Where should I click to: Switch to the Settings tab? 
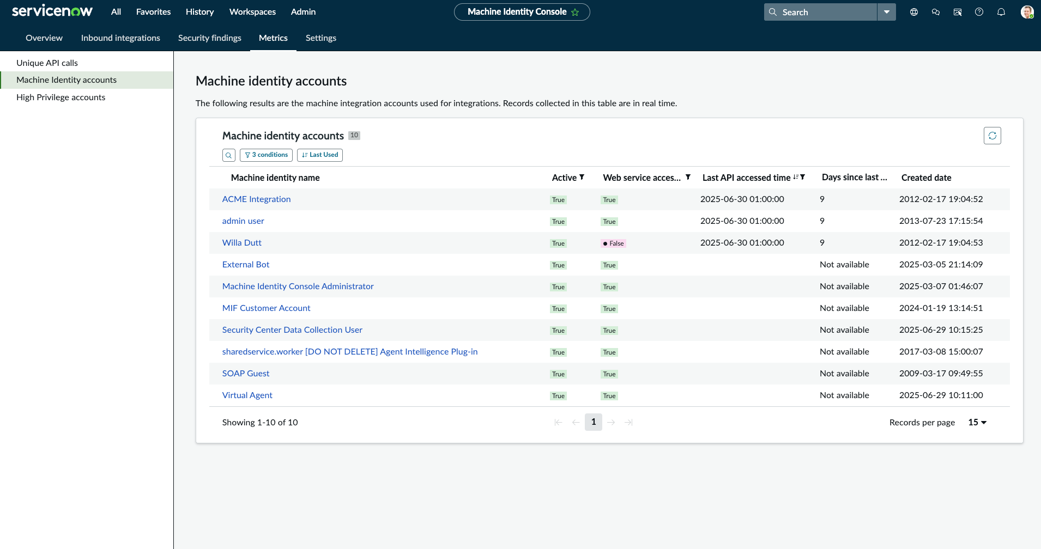pyautogui.click(x=321, y=38)
